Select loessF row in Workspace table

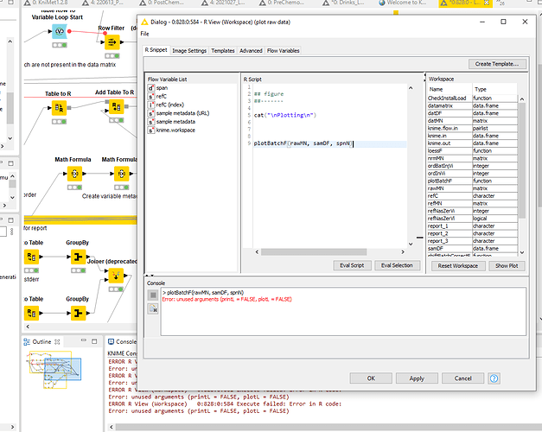(472, 151)
